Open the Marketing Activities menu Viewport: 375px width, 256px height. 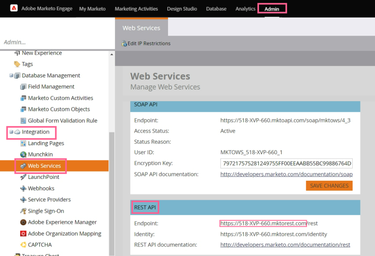tap(136, 9)
